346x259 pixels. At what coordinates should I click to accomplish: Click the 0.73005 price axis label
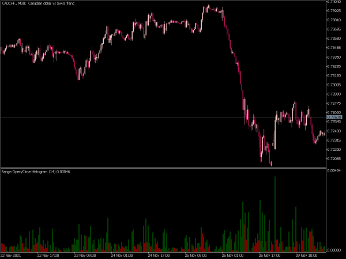pos(334,85)
